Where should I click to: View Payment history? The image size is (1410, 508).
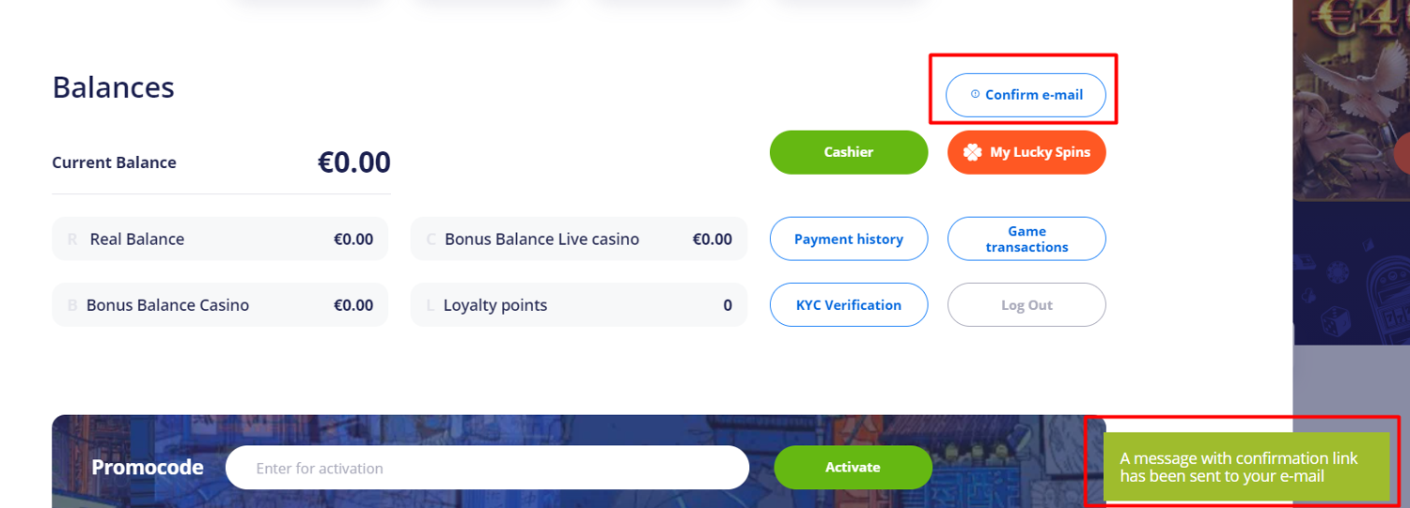click(848, 239)
